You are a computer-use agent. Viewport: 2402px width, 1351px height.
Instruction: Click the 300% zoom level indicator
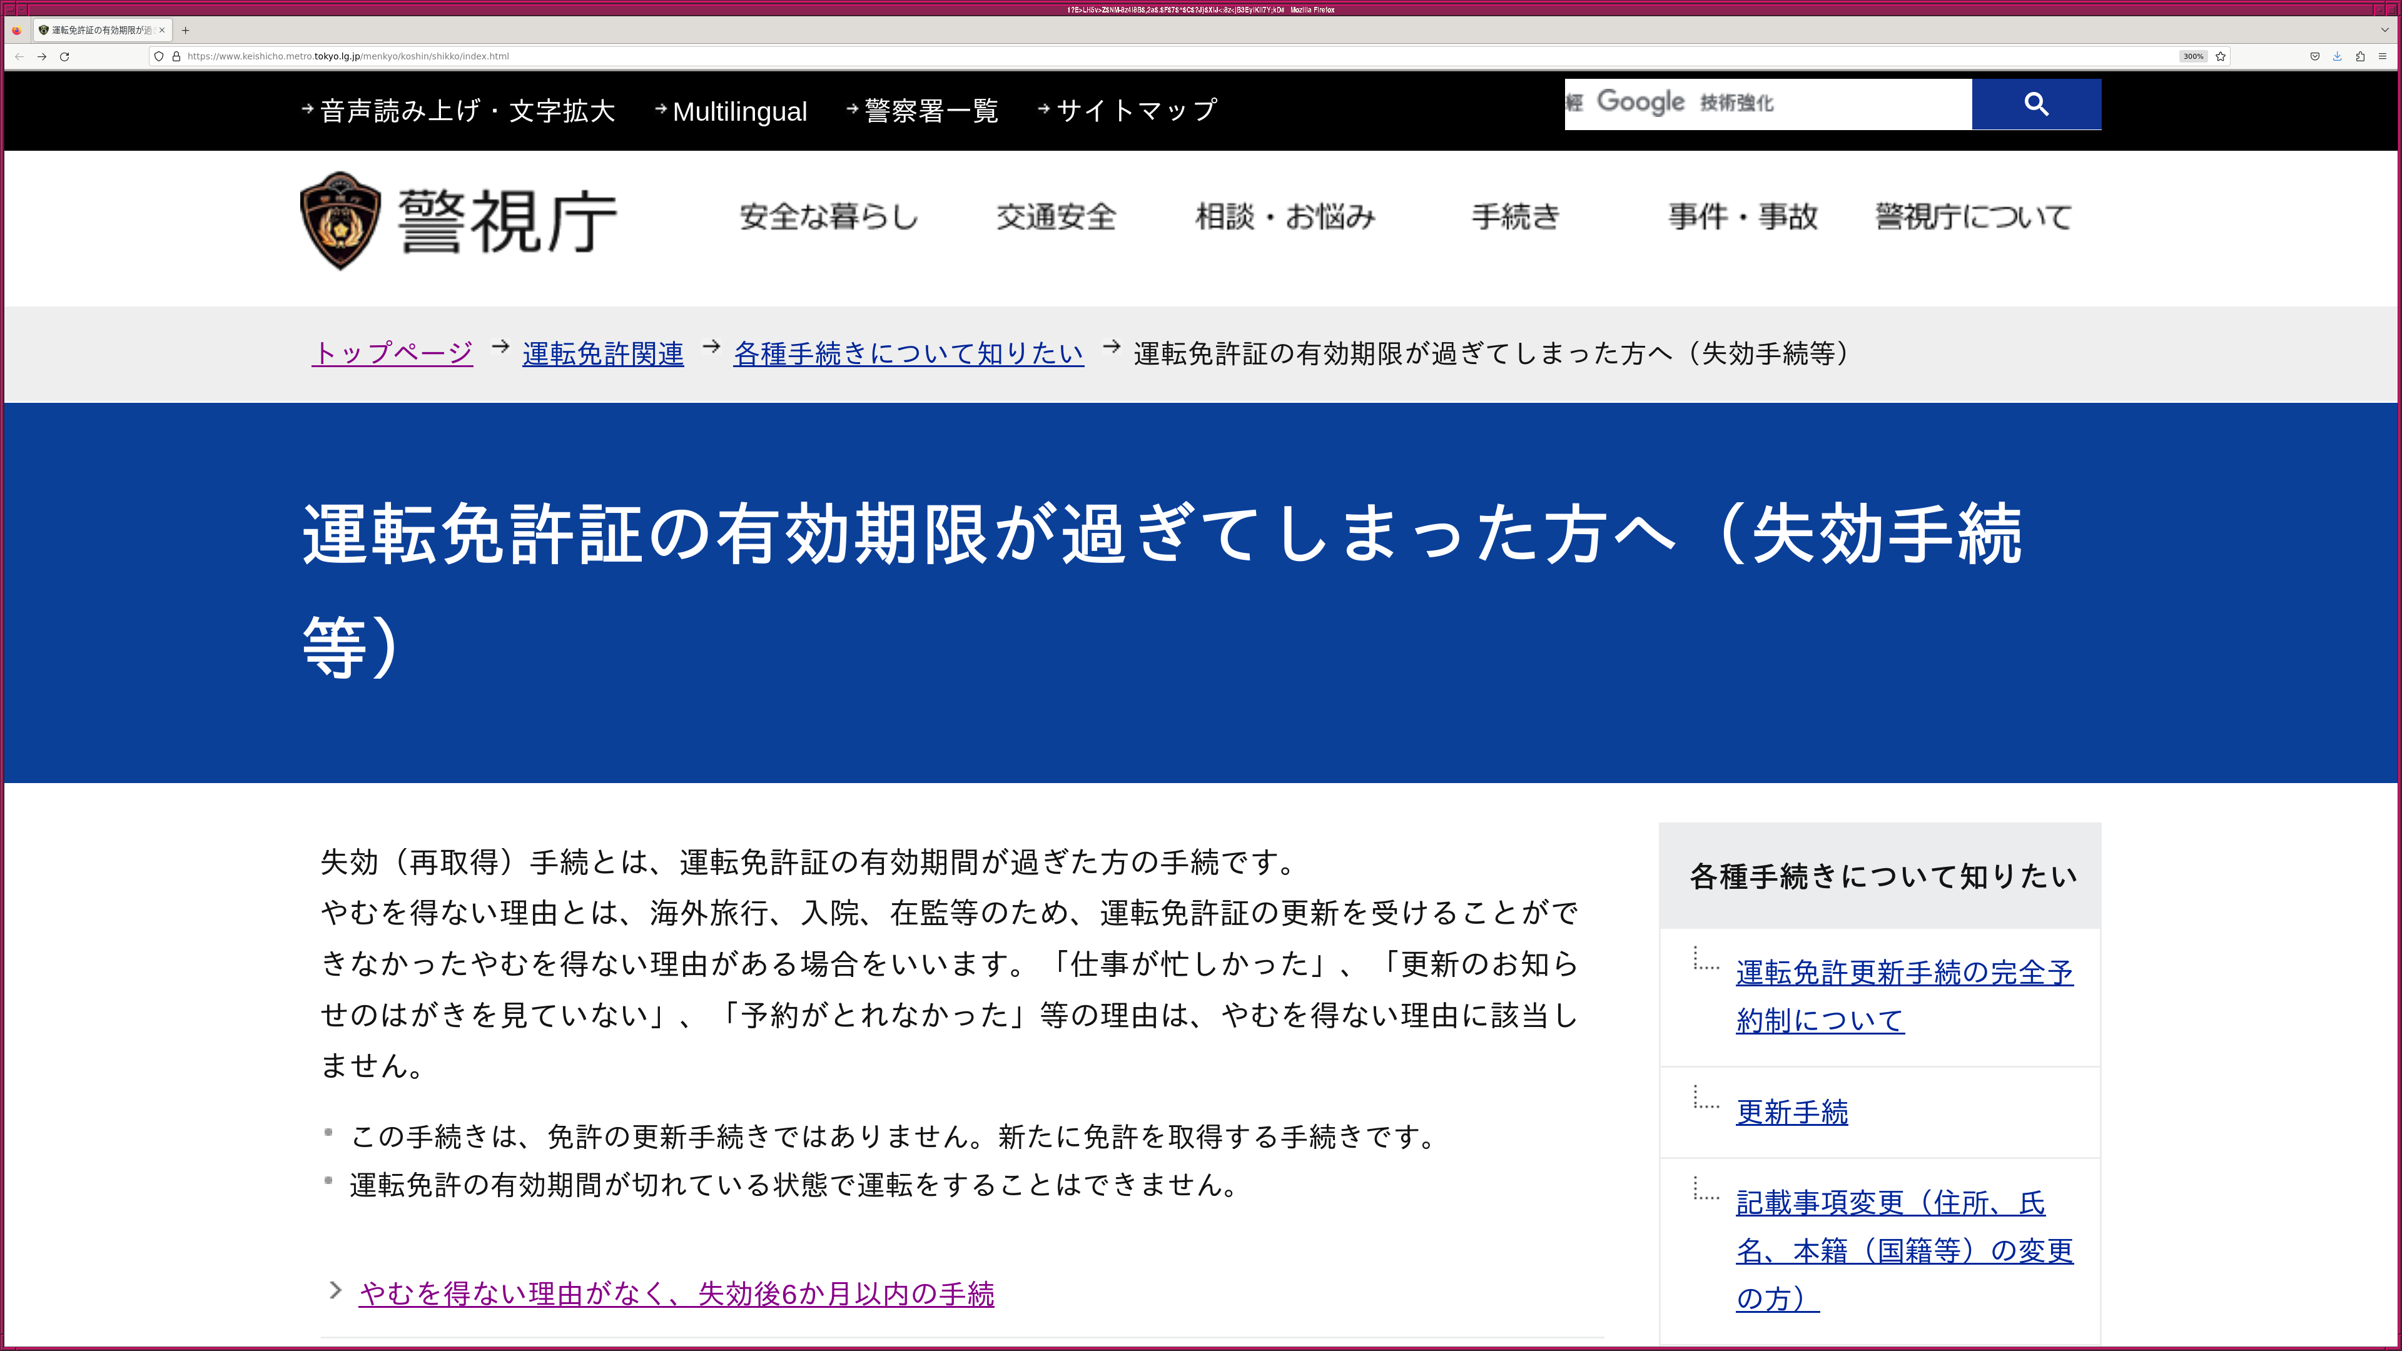click(2193, 56)
